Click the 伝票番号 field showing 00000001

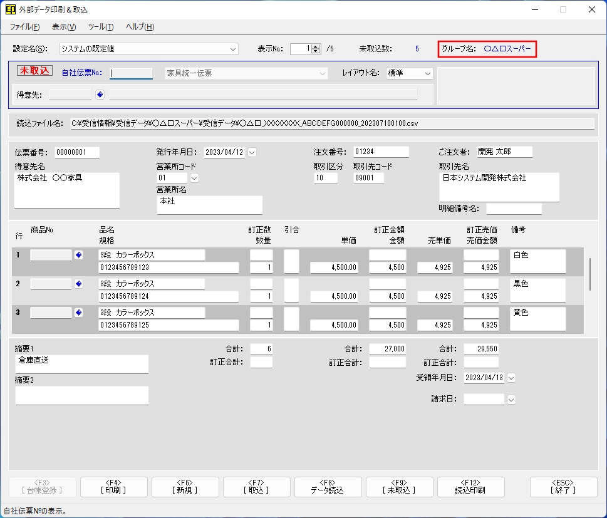77,152
